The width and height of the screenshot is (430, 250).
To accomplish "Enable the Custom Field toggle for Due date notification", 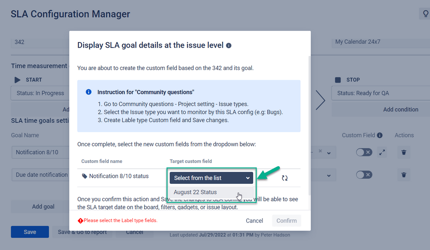I will (x=364, y=174).
